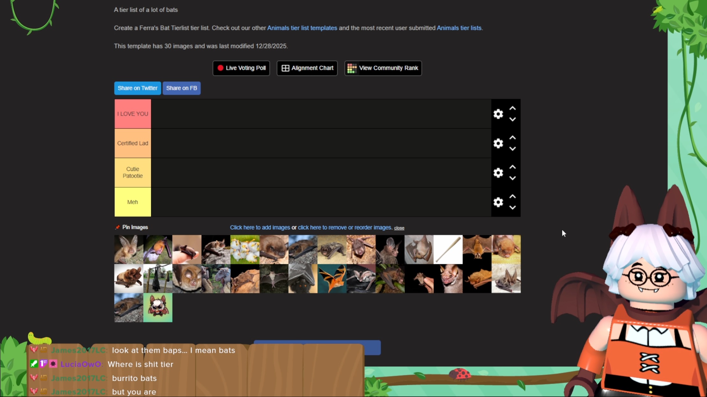This screenshot has width=707, height=397.
Task: Open settings gear for I LOVE YOU tier
Action: [x=498, y=114]
